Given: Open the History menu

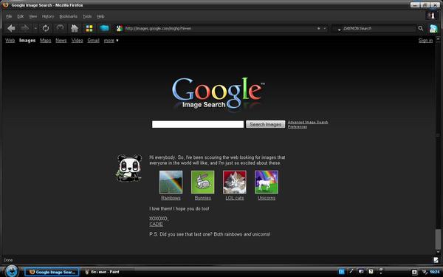Looking at the screenshot, I should coord(48,16).
